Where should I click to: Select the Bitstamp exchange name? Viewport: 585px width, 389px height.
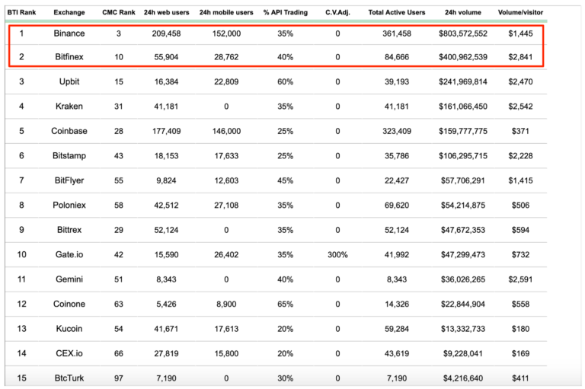coord(69,156)
